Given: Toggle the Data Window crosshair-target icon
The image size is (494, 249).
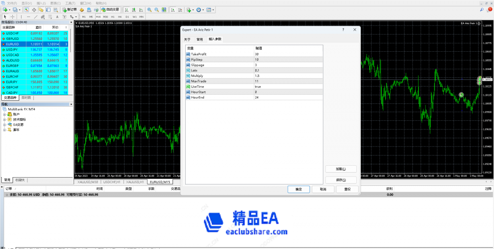Looking at the screenshot, I should 34,10.
